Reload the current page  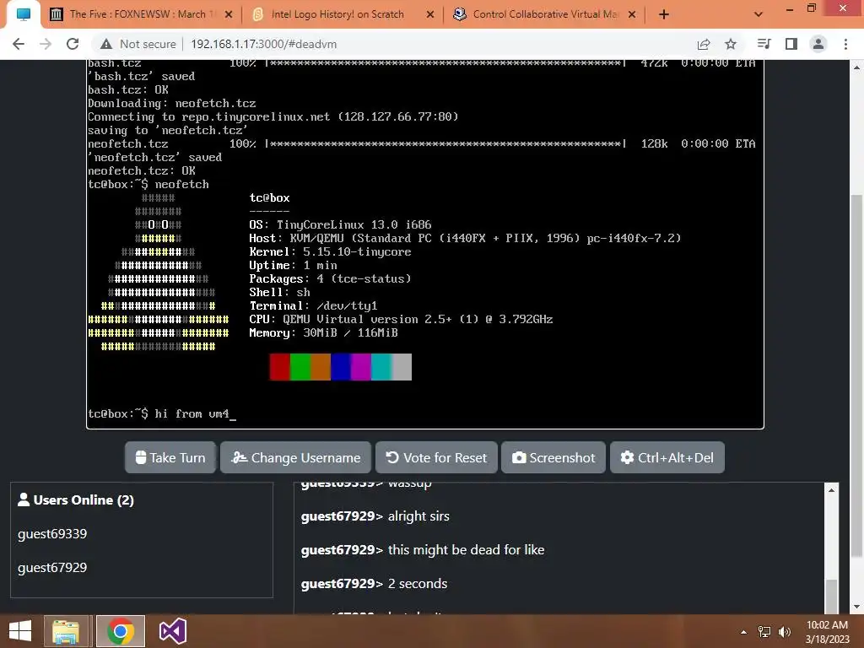[x=73, y=44]
